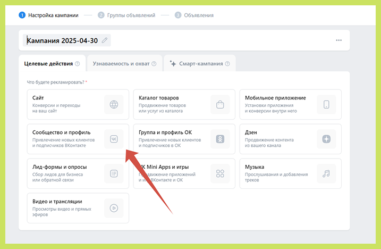
Task: Select the Лид-формы и опросы title
Action: coord(60,167)
